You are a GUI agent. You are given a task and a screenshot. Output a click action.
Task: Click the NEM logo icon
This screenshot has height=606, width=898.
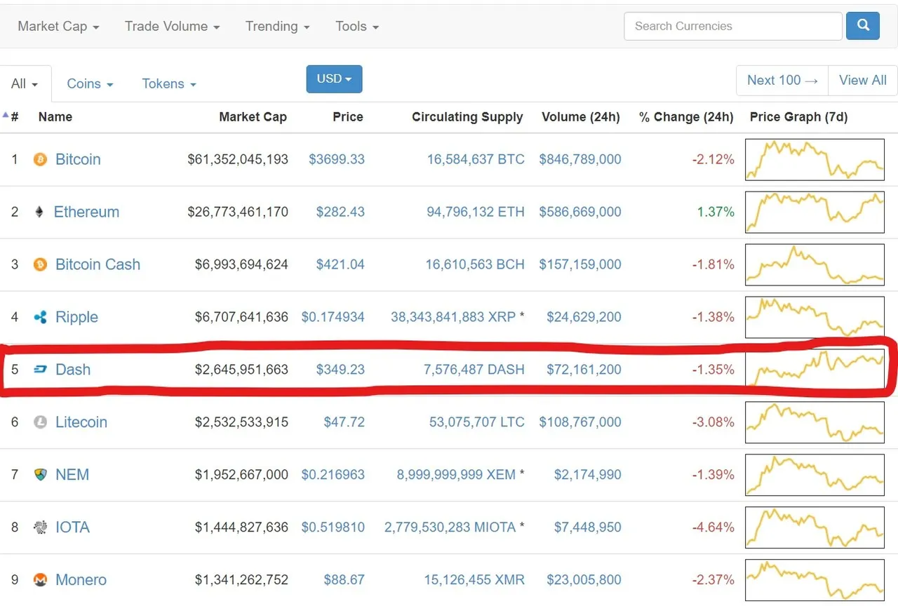(41, 475)
